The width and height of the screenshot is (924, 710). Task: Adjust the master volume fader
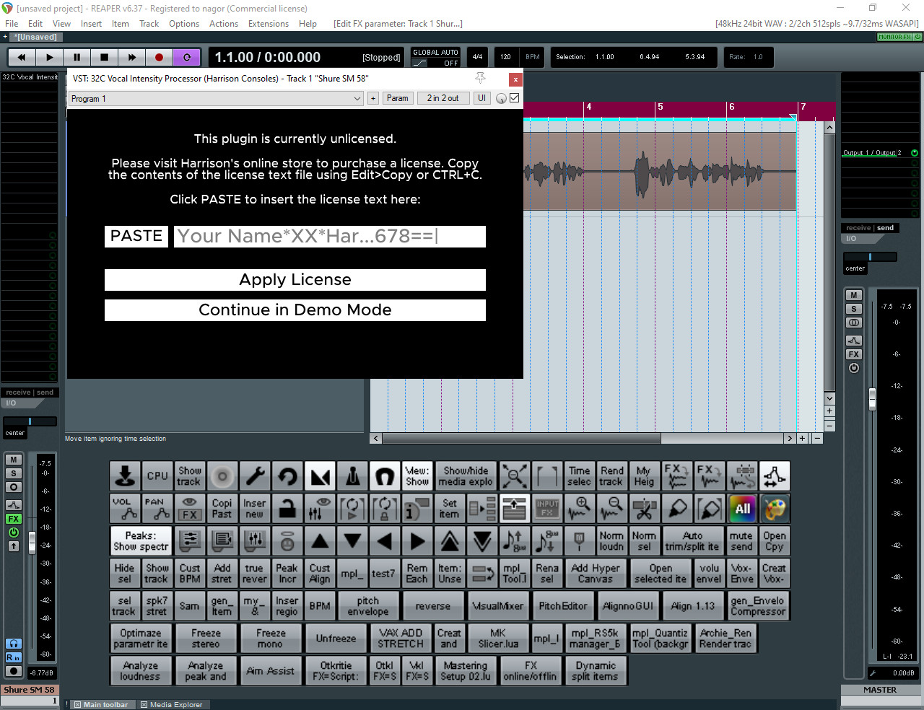[872, 398]
